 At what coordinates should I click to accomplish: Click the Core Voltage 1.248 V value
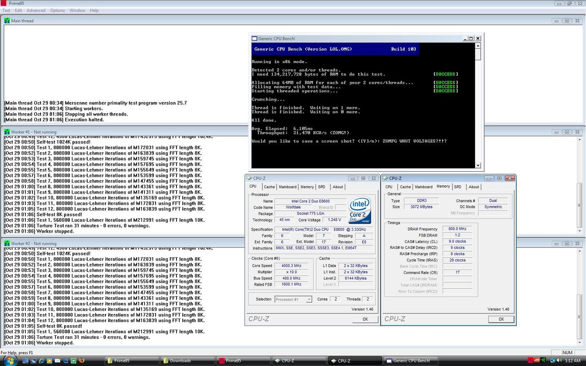334,220
